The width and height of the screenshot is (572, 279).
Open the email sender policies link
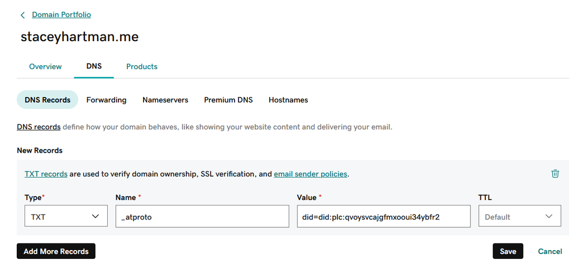coord(311,174)
